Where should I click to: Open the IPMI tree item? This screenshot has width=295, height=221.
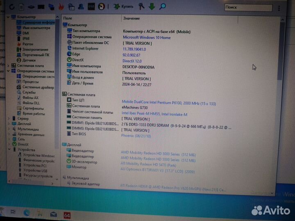coord(26,38)
